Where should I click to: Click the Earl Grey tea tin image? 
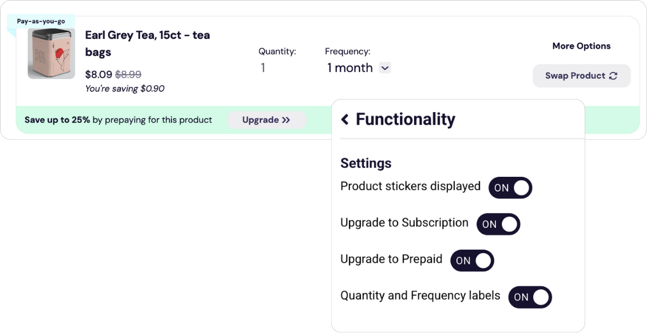pyautogui.click(x=51, y=53)
